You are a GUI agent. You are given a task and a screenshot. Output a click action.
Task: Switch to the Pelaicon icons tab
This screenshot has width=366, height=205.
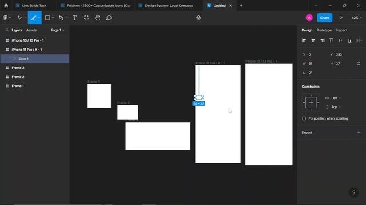click(x=96, y=6)
